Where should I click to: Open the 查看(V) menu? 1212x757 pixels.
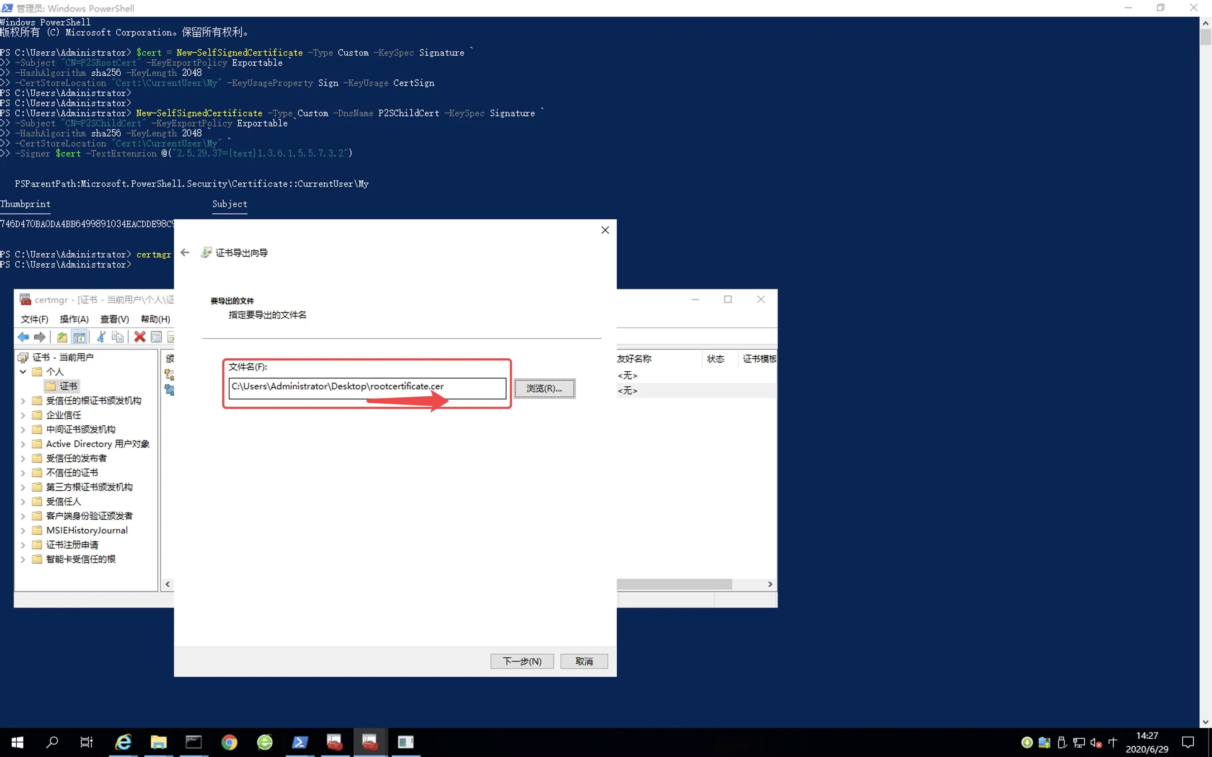click(x=114, y=319)
